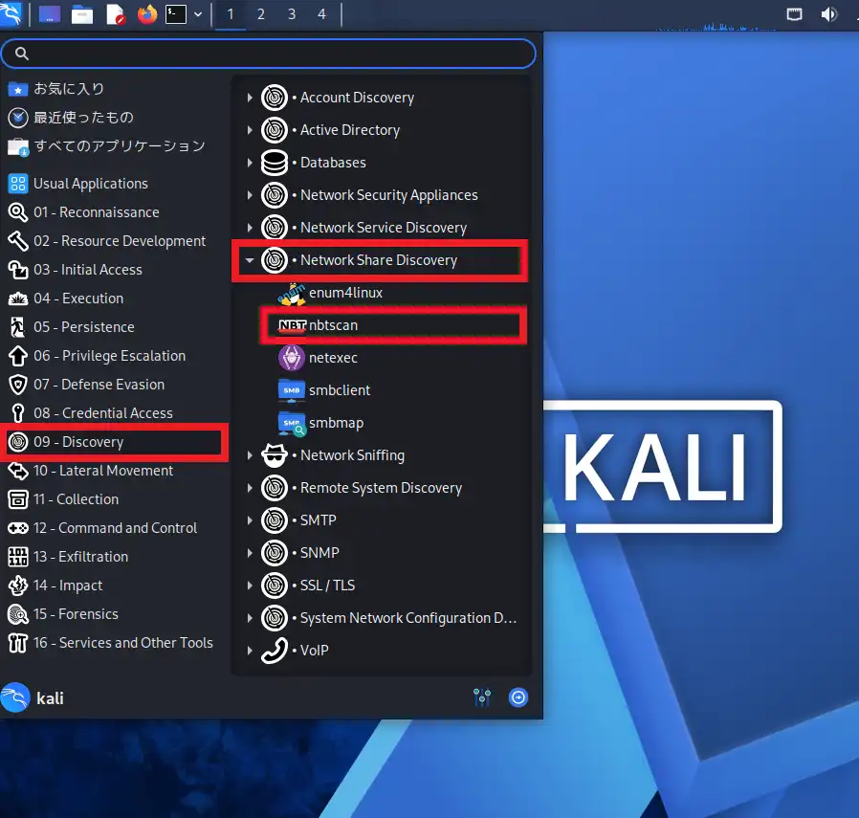Expand the Active Directory submenu arrow

click(250, 130)
